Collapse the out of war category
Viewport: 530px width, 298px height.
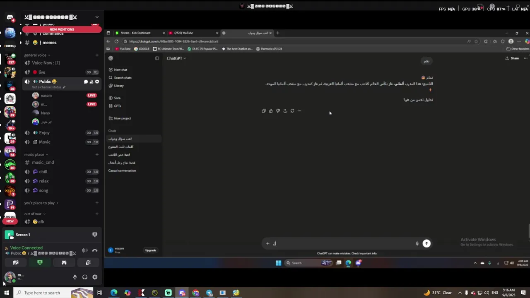coord(35,214)
